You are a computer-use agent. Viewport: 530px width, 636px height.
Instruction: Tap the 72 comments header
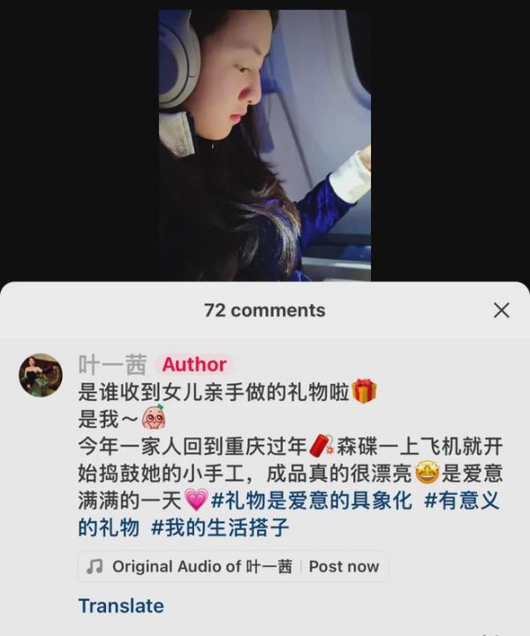[x=264, y=310]
